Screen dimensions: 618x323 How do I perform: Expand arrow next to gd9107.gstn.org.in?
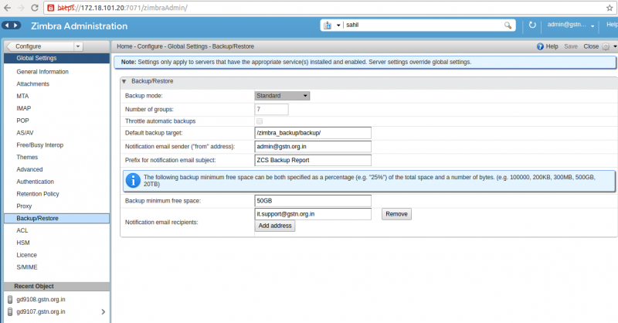(x=104, y=312)
